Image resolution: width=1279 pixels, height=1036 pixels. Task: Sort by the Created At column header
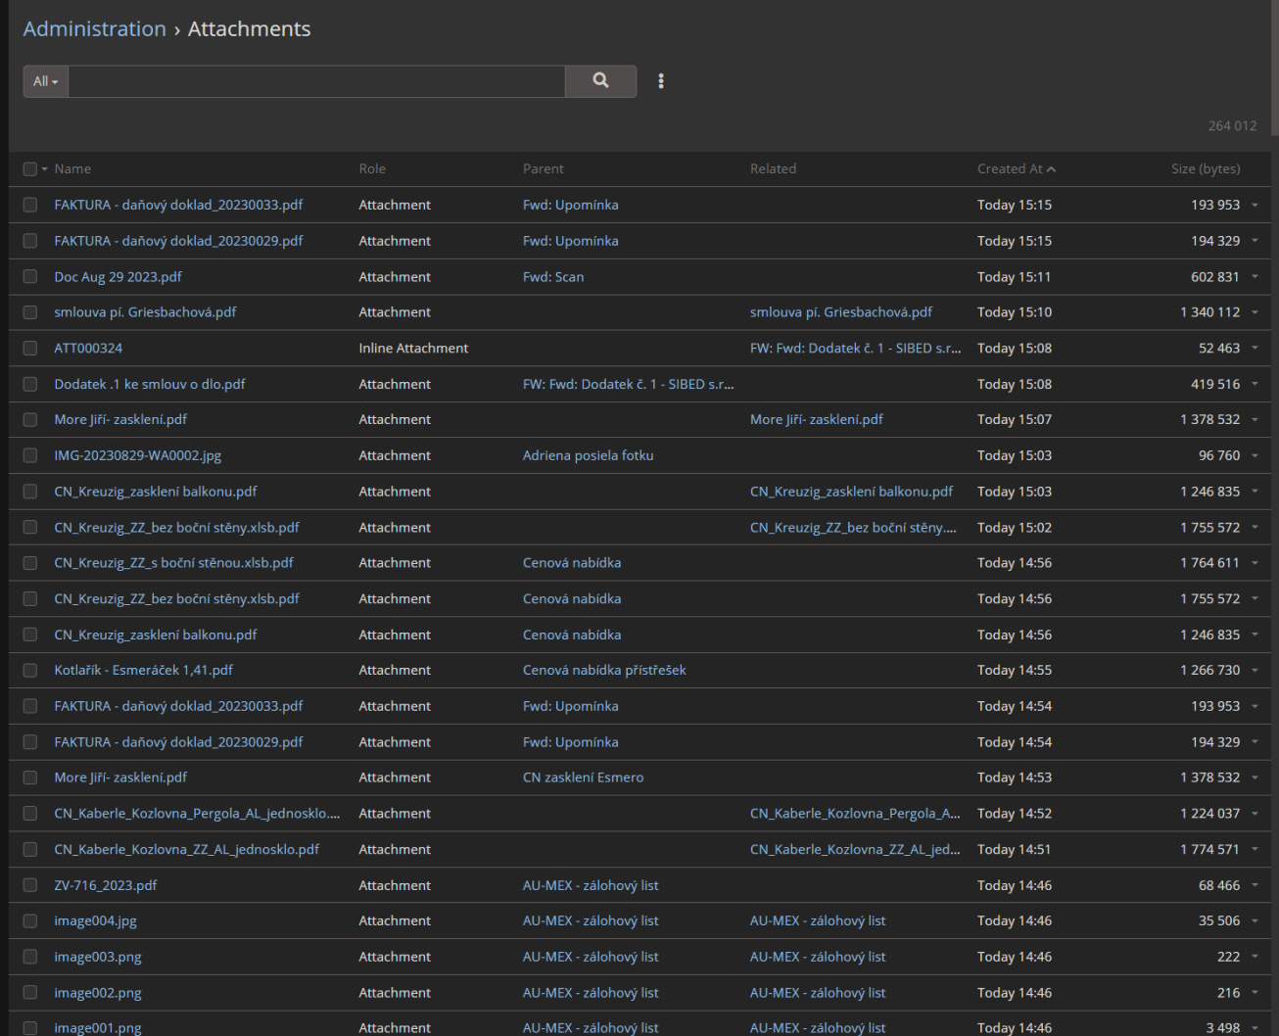pyautogui.click(x=1010, y=169)
